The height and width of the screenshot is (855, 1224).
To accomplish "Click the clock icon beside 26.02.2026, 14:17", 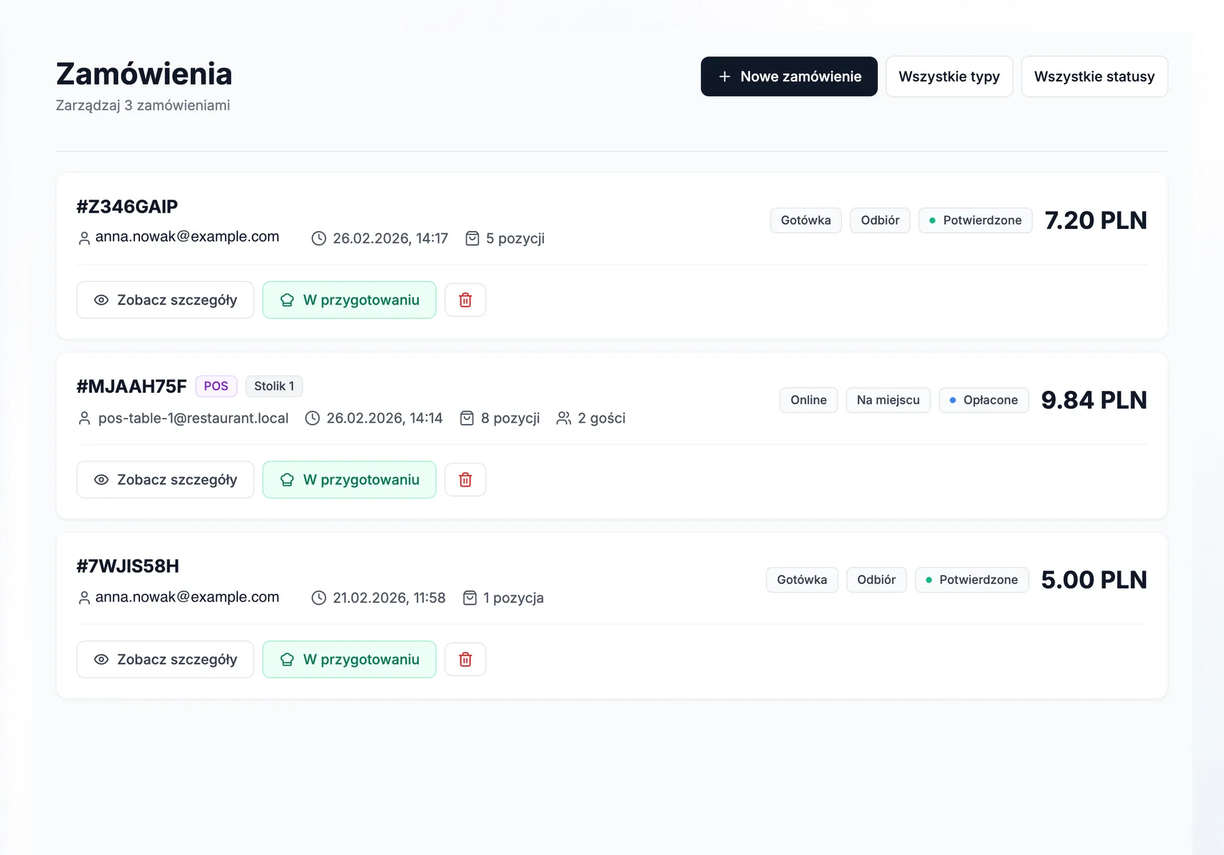I will coord(319,239).
